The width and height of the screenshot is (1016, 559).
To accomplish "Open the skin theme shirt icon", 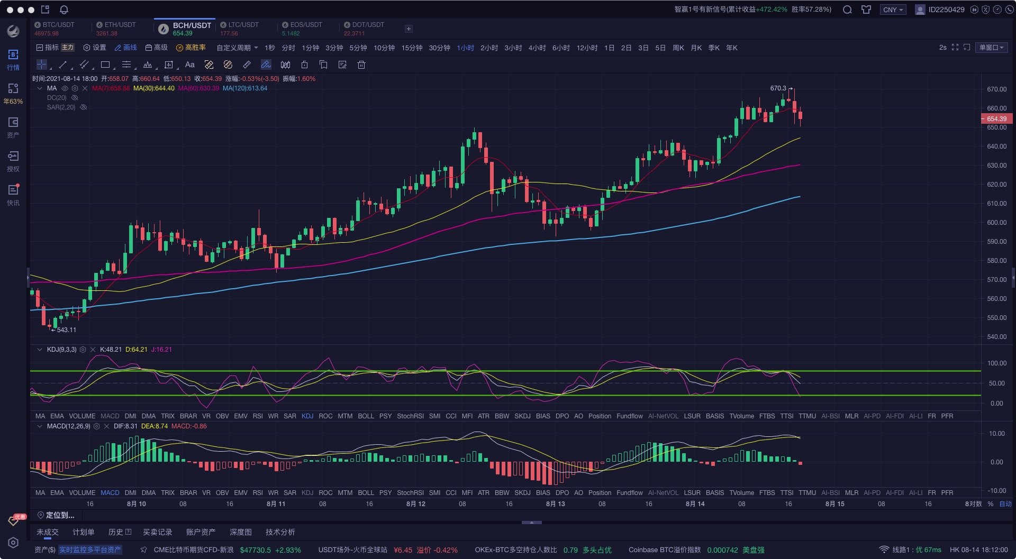I will click(x=866, y=10).
